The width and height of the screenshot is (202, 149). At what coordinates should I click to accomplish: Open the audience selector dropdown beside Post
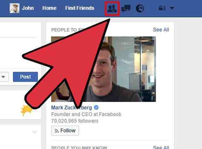[x=4, y=77]
